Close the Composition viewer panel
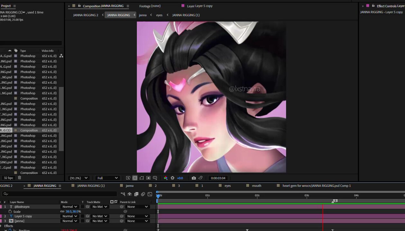This screenshot has width=405, height=231. point(69,6)
